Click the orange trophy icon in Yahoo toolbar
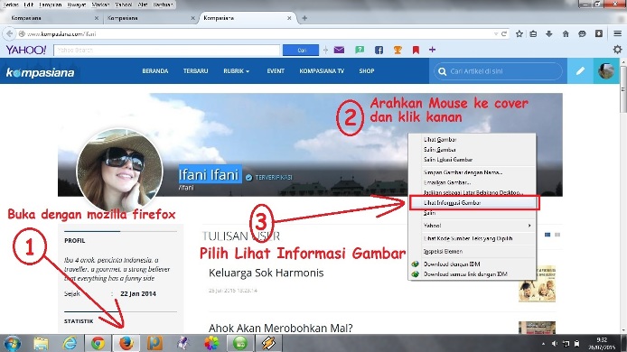The width and height of the screenshot is (627, 352). 398,50
